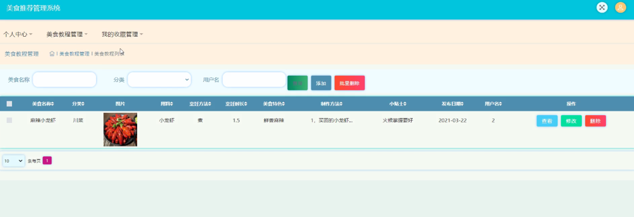Sort table by 用料 column arrows
Image resolution: width=634 pixels, height=217 pixels.
click(x=172, y=104)
